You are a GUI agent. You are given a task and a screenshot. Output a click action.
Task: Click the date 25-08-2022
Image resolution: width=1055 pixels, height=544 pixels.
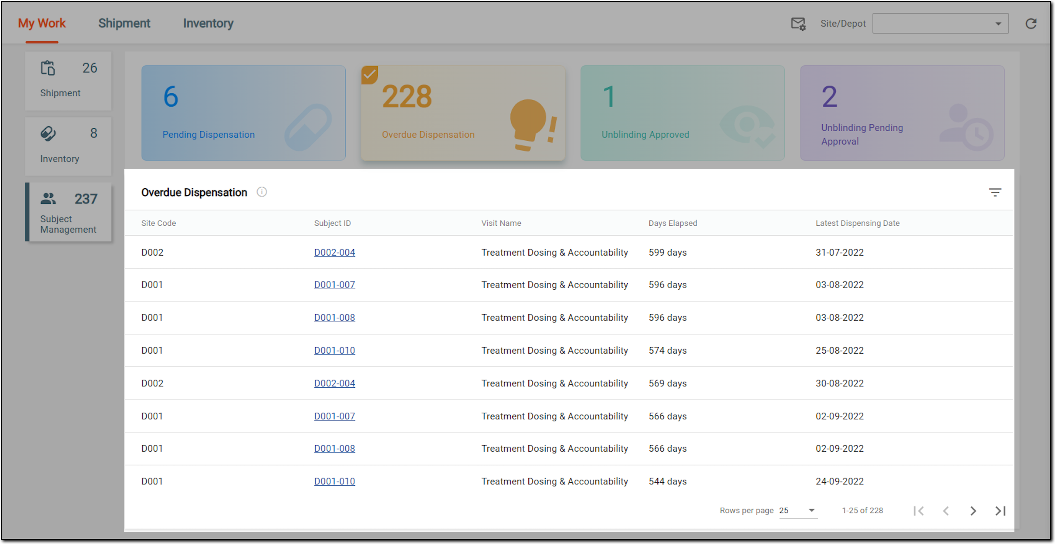[x=840, y=351]
